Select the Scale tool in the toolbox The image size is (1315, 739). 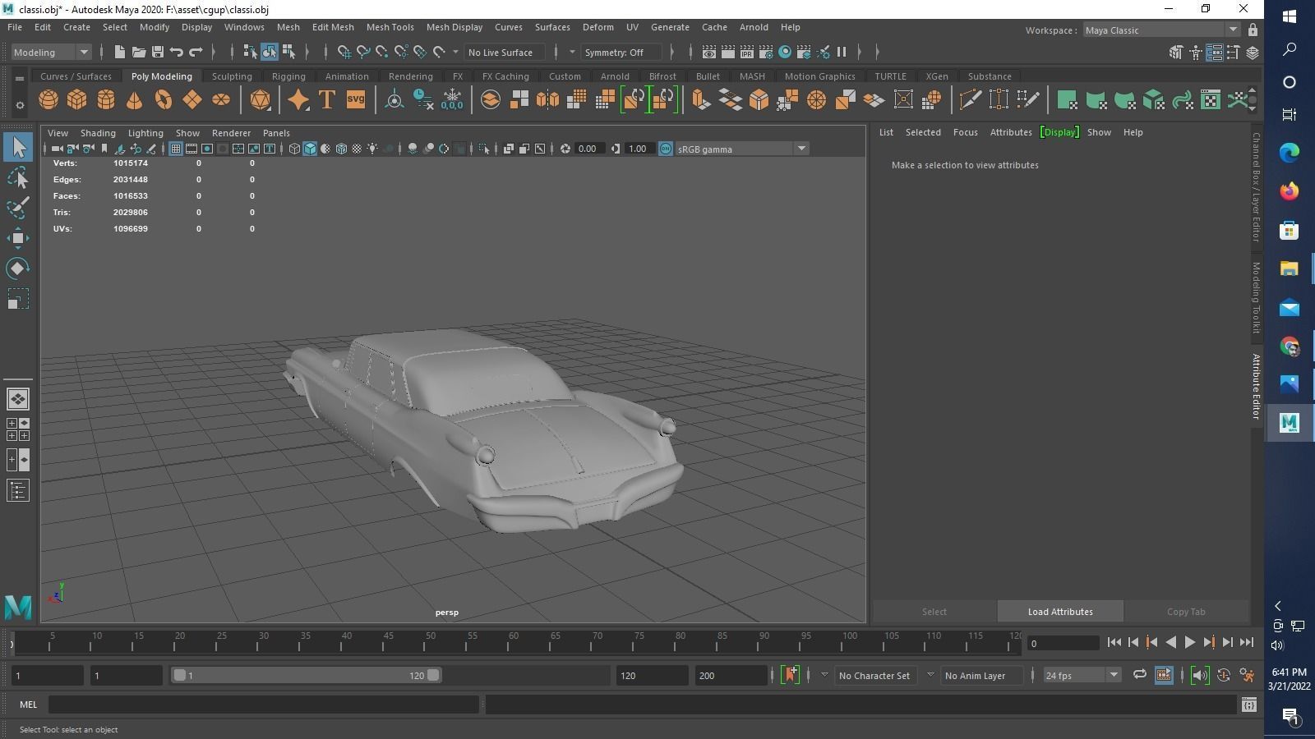click(x=18, y=299)
